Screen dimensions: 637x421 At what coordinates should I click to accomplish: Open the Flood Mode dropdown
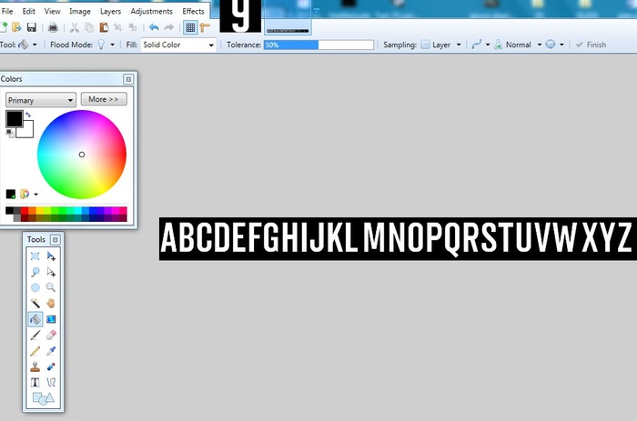(113, 45)
